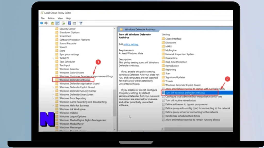Click the Forward arrow toolbar icon
264x148 pixels.
[46, 23]
